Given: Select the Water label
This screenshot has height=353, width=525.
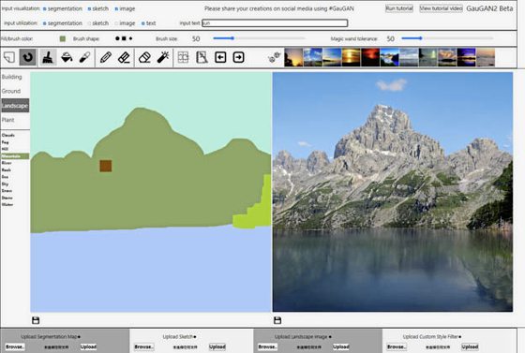Looking at the screenshot, I should [x=7, y=204].
